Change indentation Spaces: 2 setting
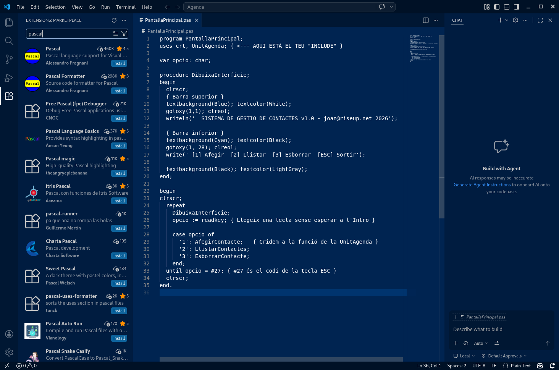The width and height of the screenshot is (559, 370). (x=457, y=366)
